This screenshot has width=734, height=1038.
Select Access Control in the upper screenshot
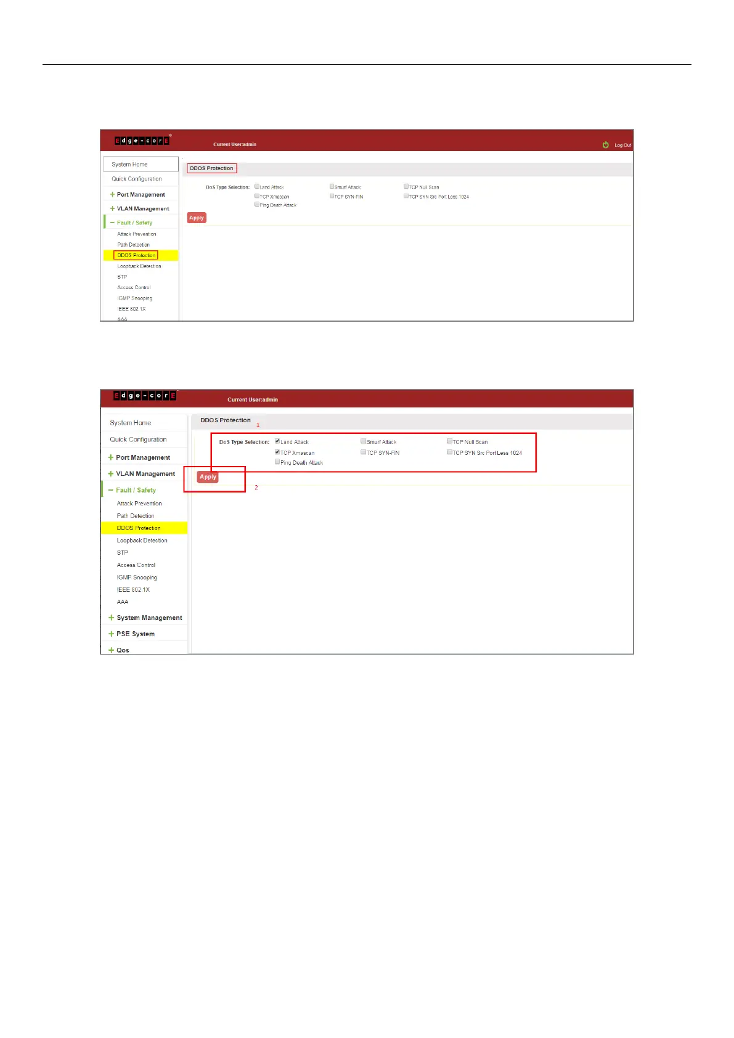[x=134, y=287]
